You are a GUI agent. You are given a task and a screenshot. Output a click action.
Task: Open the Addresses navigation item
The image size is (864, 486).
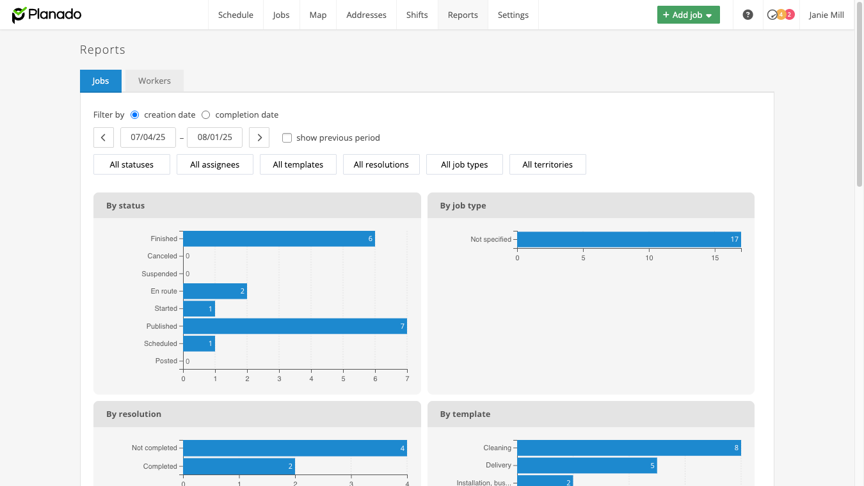click(366, 15)
